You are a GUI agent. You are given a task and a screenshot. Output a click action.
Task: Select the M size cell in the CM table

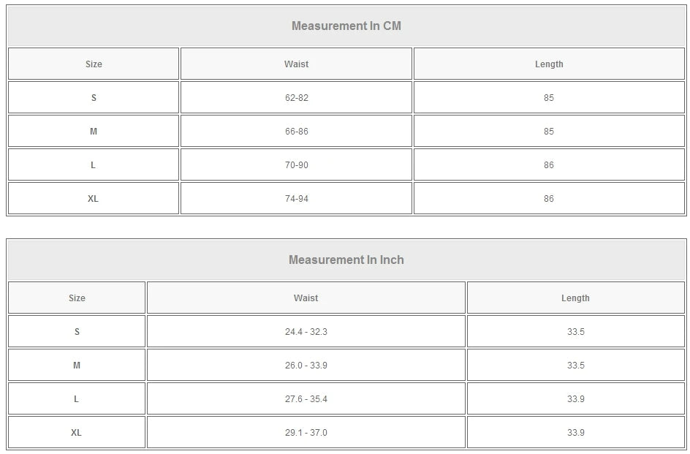tap(93, 132)
